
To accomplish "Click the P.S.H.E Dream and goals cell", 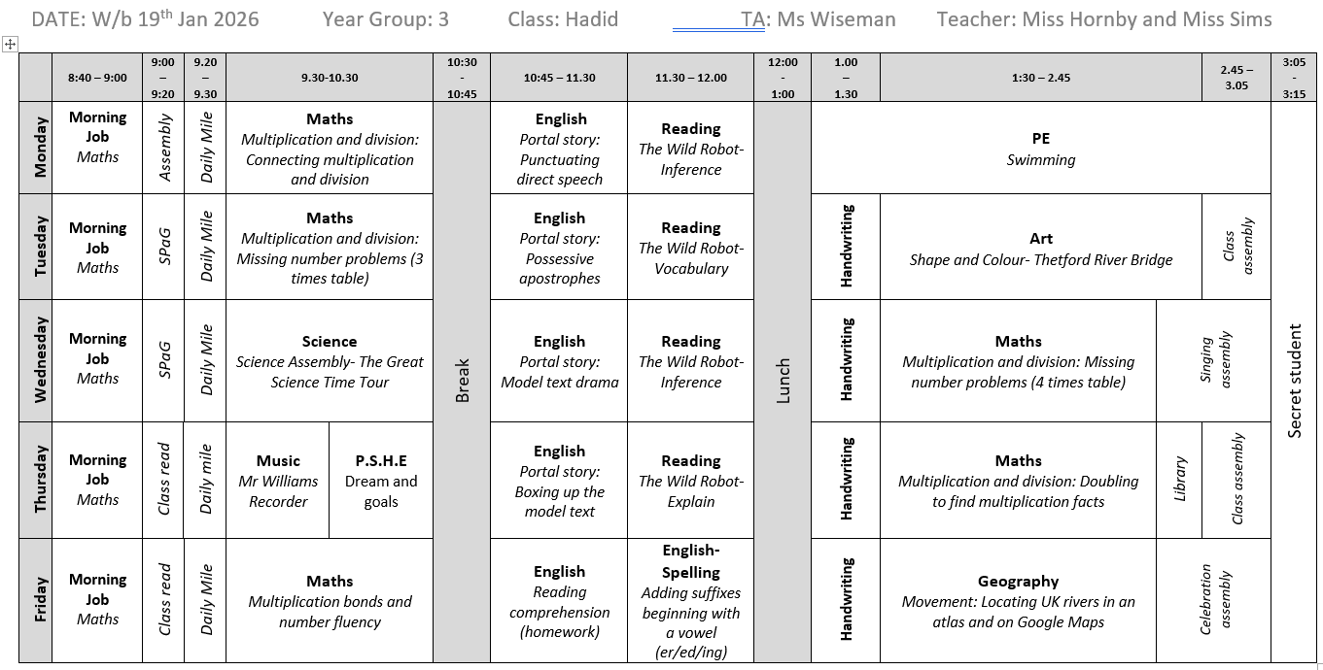I will (381, 481).
